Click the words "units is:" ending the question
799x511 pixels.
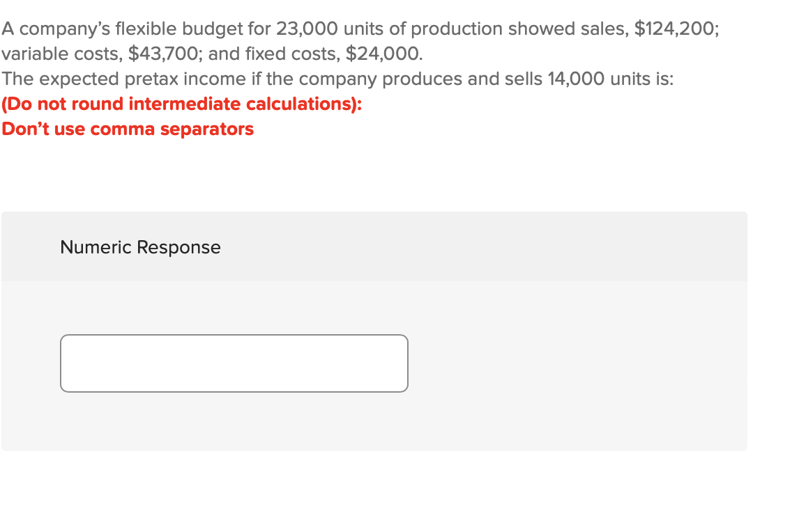[x=642, y=79]
